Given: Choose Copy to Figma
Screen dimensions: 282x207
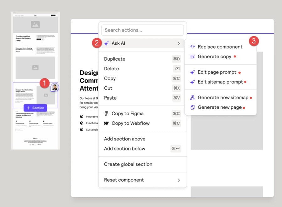Looking at the screenshot, I should tap(143, 113).
